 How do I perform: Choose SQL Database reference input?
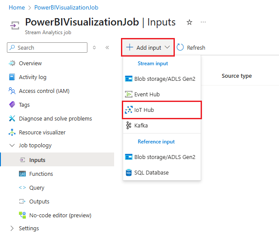151,173
